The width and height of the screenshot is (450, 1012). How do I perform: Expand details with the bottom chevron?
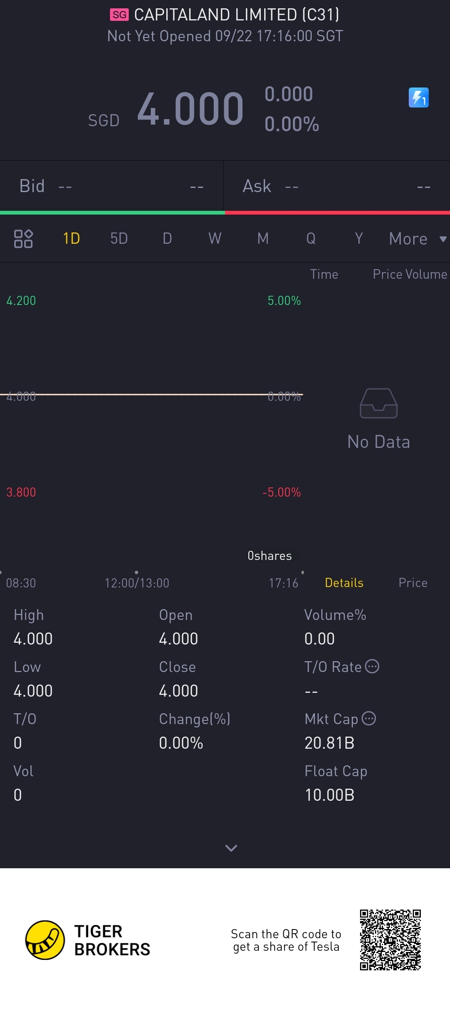[x=231, y=848]
